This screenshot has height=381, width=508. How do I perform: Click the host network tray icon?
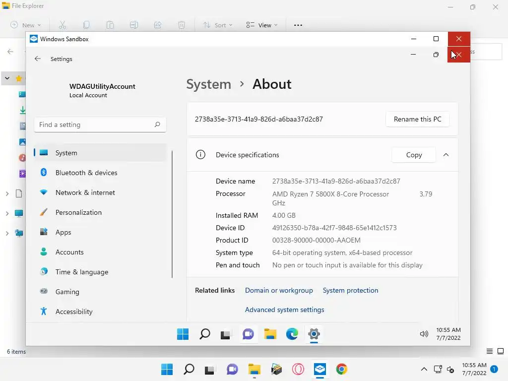tap(438, 369)
